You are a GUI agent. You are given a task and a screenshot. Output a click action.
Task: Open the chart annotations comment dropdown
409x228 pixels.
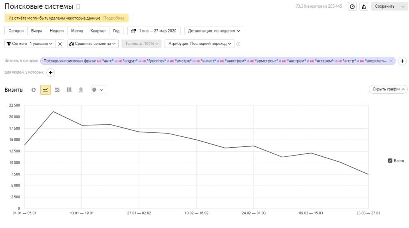[98, 90]
